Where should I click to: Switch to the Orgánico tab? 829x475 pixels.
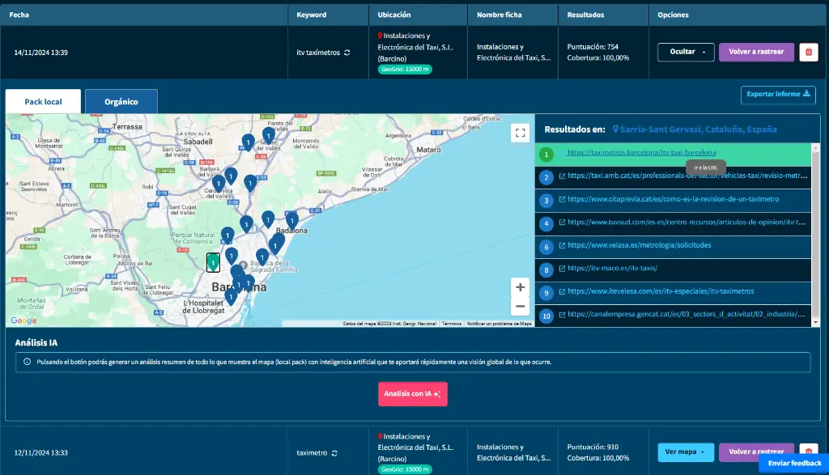tap(121, 102)
